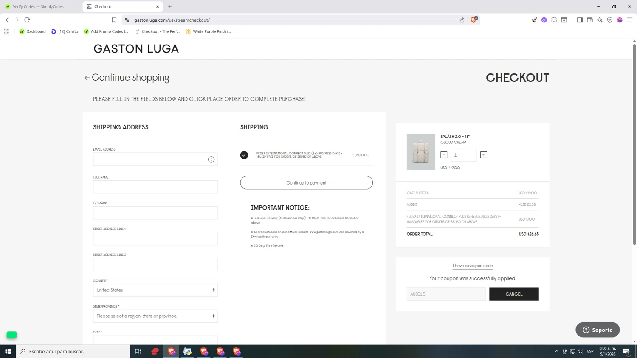Open the bookmarks apps grid icon
Image resolution: width=637 pixels, height=358 pixels.
6,31
